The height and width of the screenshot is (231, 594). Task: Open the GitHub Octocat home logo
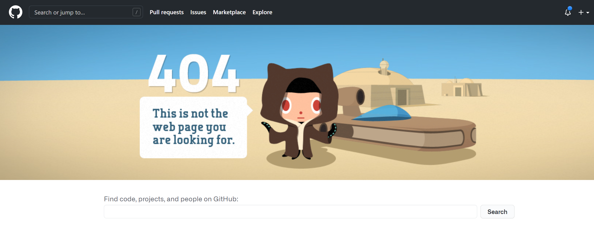[x=15, y=12]
